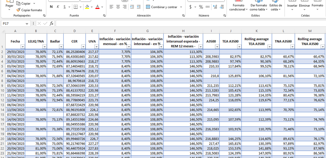Apply percent style
The height and width of the screenshot is (158, 326).
coord(201,7)
